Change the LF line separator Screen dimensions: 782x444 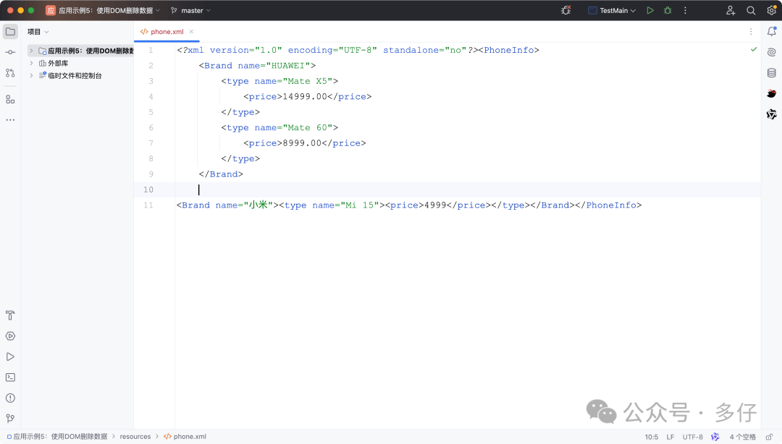tap(670, 437)
